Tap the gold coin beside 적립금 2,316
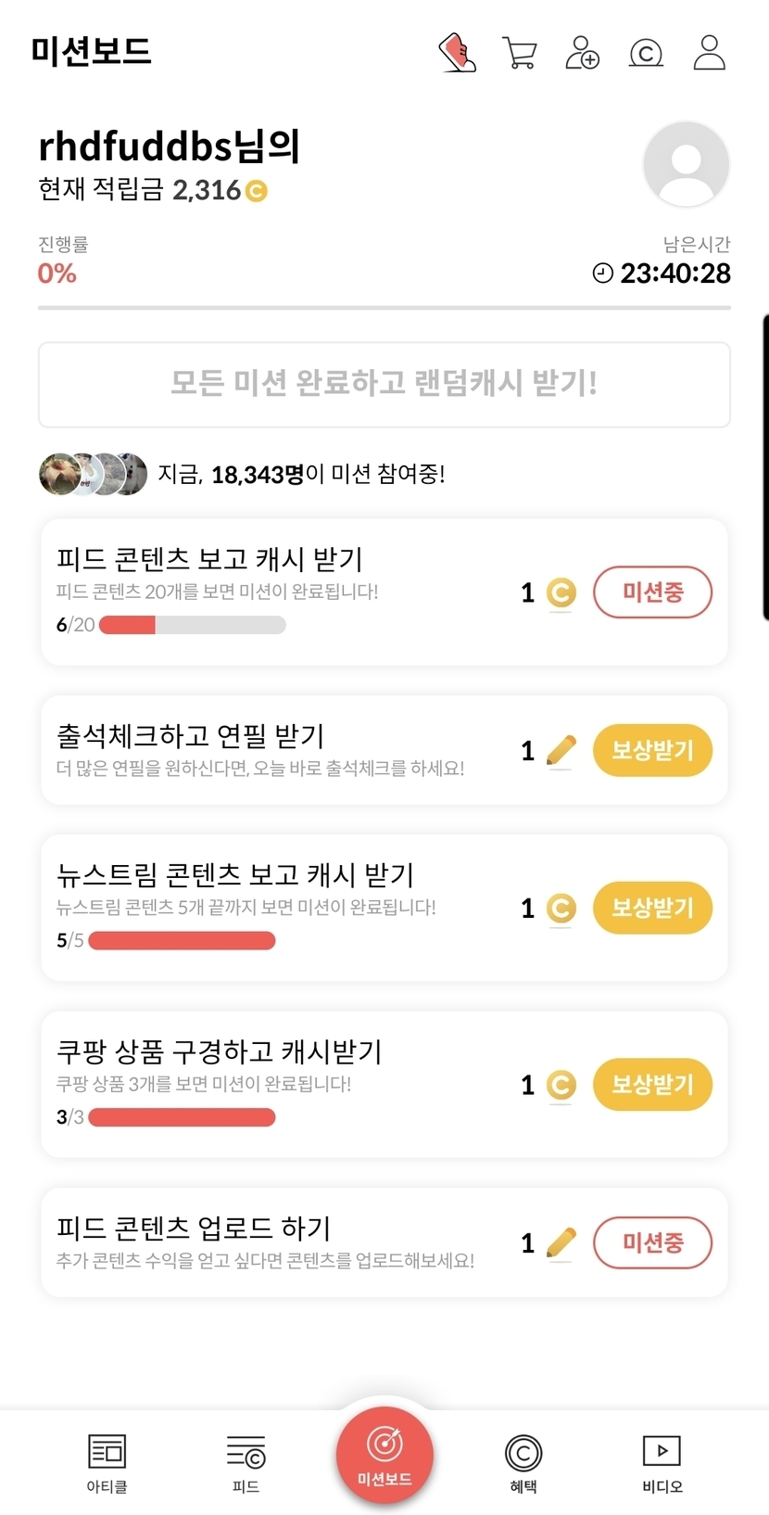769x1515 pixels. pos(256,191)
